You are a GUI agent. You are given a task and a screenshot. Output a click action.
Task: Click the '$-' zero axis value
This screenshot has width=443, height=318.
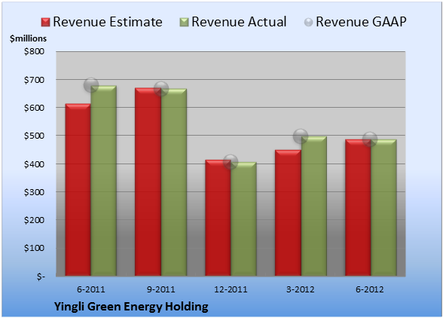41,277
